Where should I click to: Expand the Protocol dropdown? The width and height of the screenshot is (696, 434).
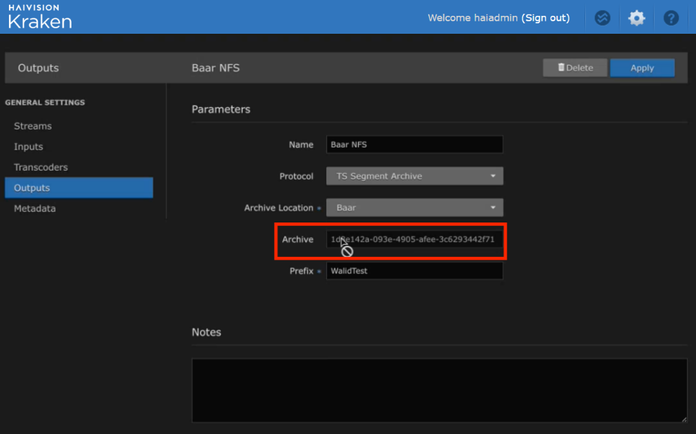[x=414, y=176]
